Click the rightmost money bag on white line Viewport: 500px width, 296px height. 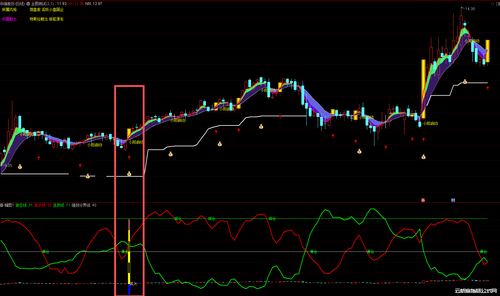465,82
